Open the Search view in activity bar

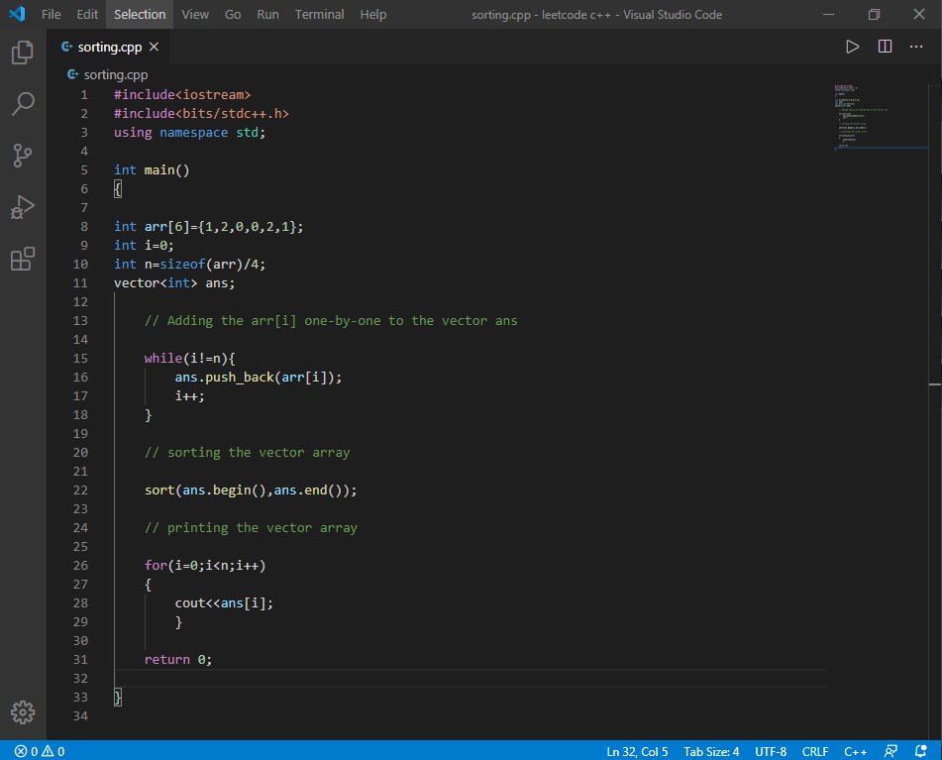(x=23, y=103)
